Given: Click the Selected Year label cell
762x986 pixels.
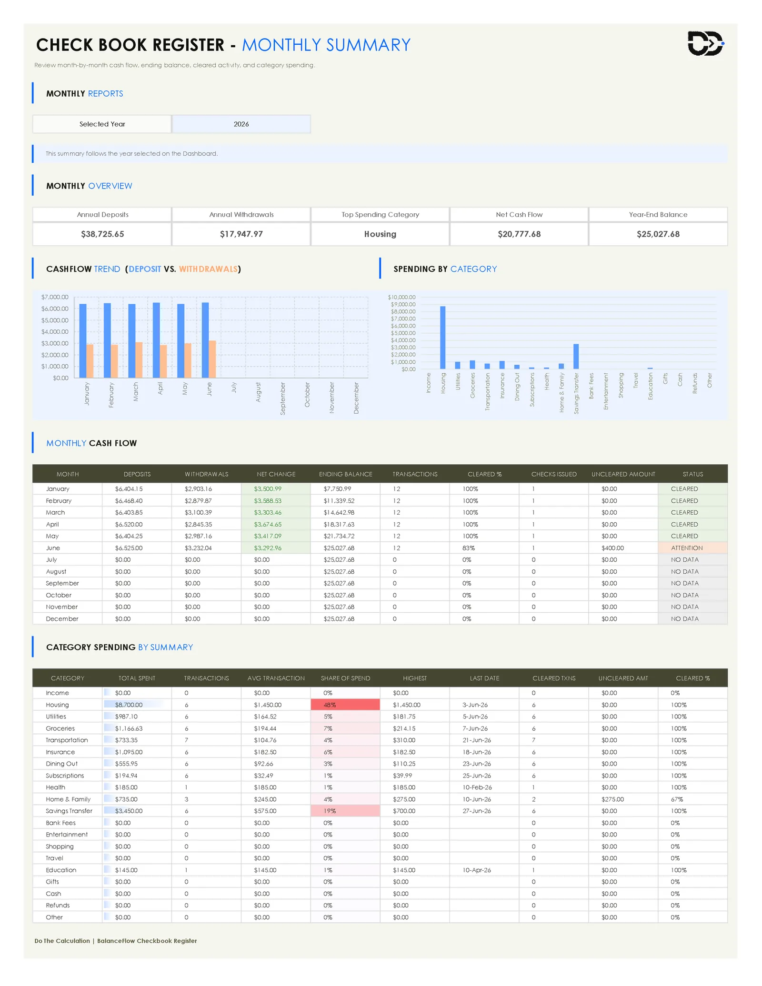Looking at the screenshot, I should pyautogui.click(x=102, y=124).
